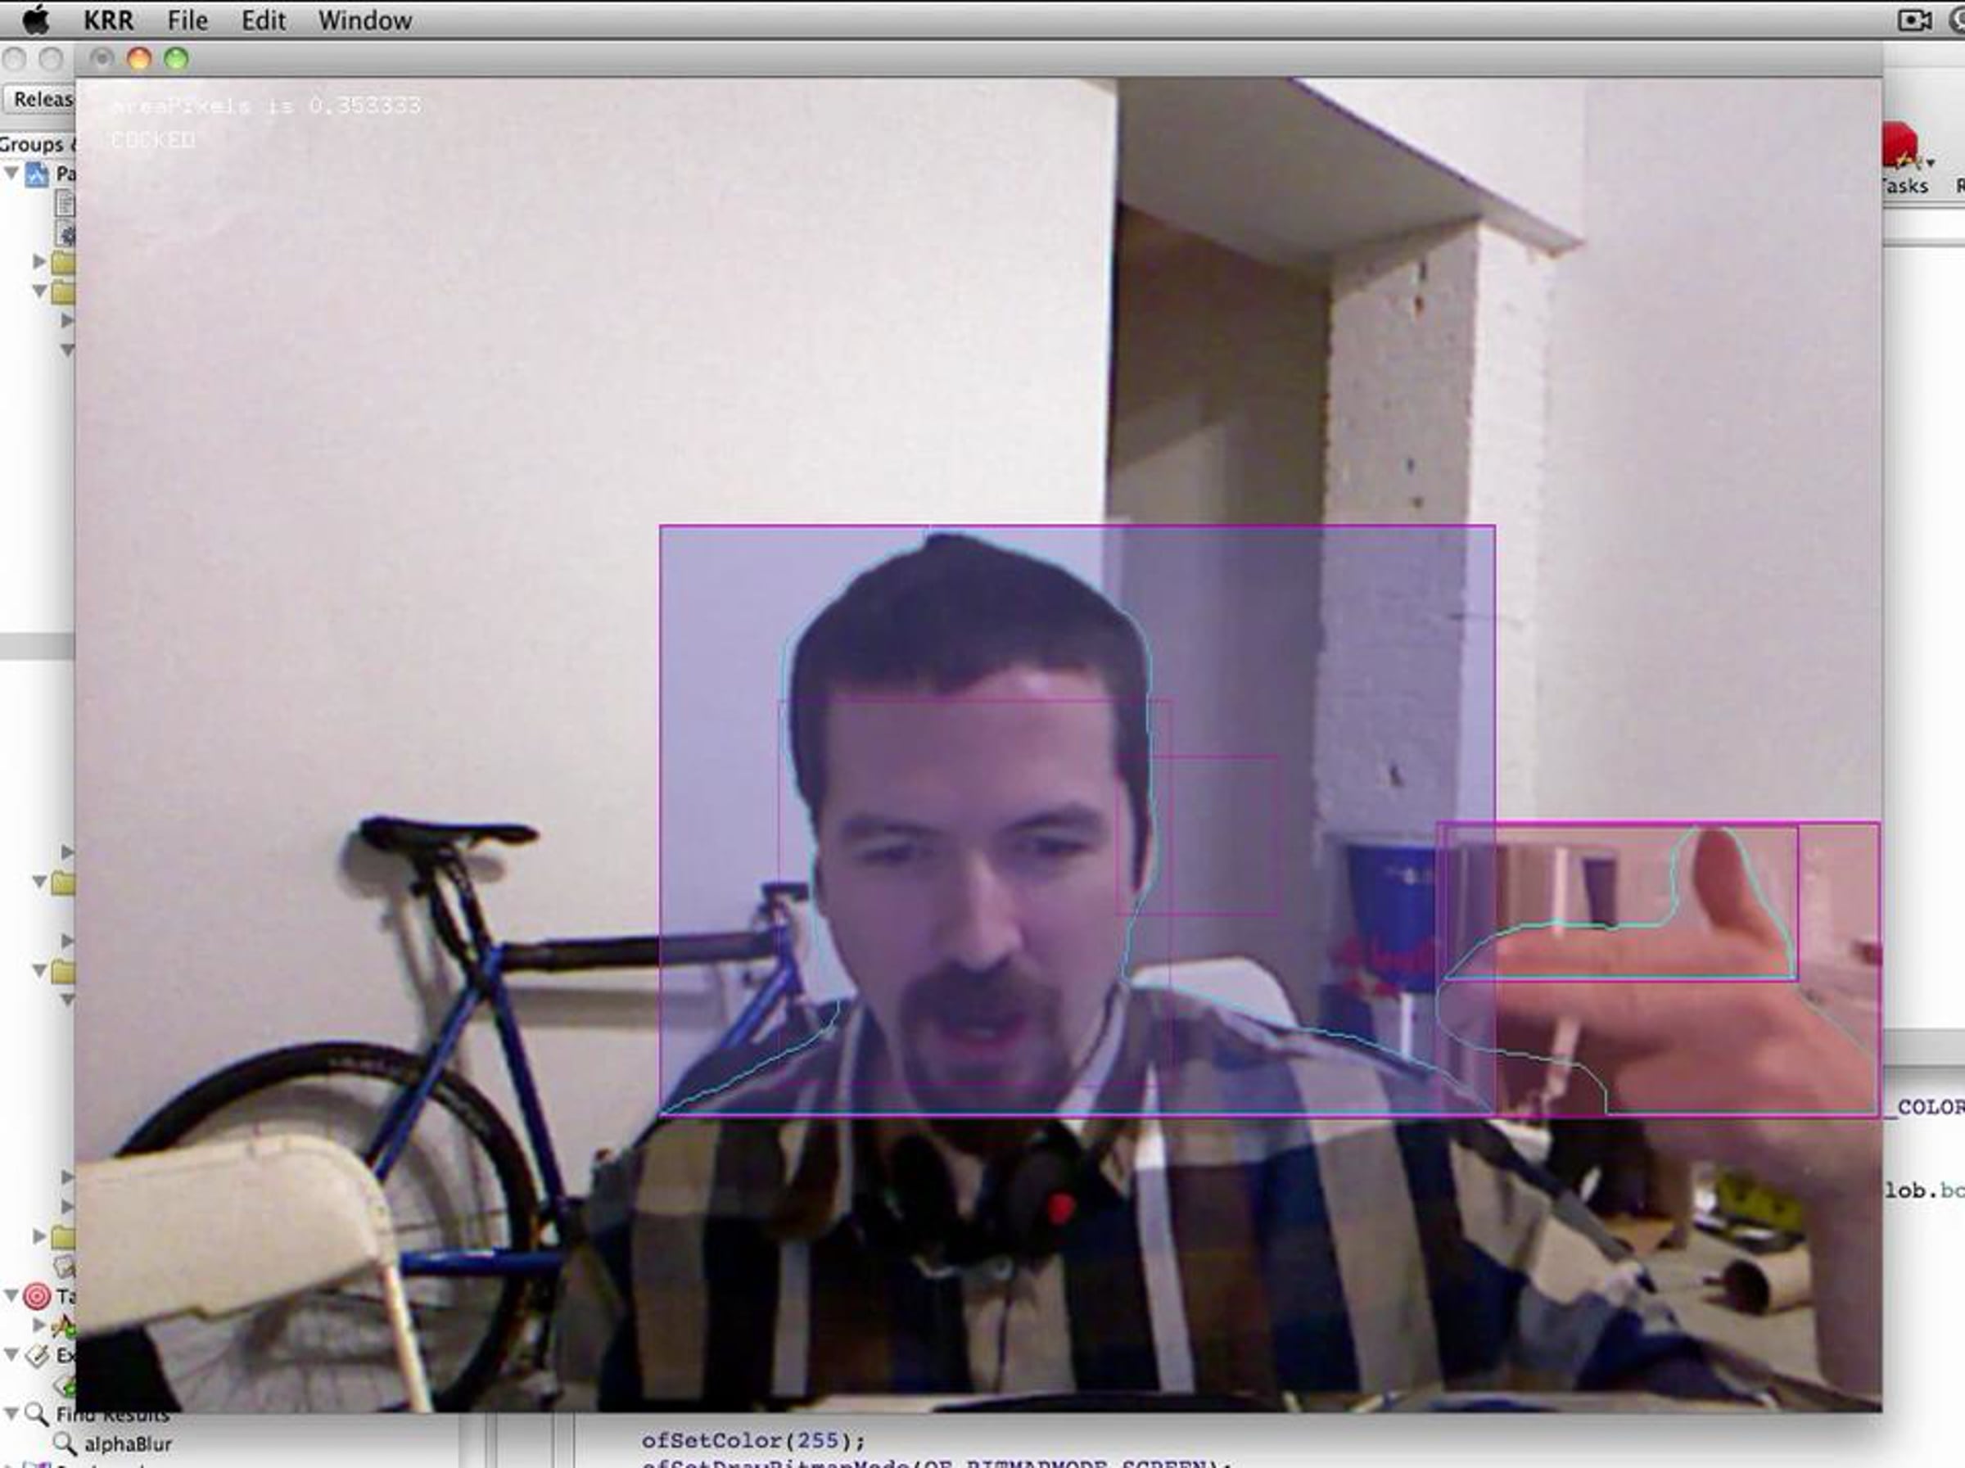Screen dimensions: 1965x1468
Task: Open the Release configuration dropdown
Action: coord(41,99)
